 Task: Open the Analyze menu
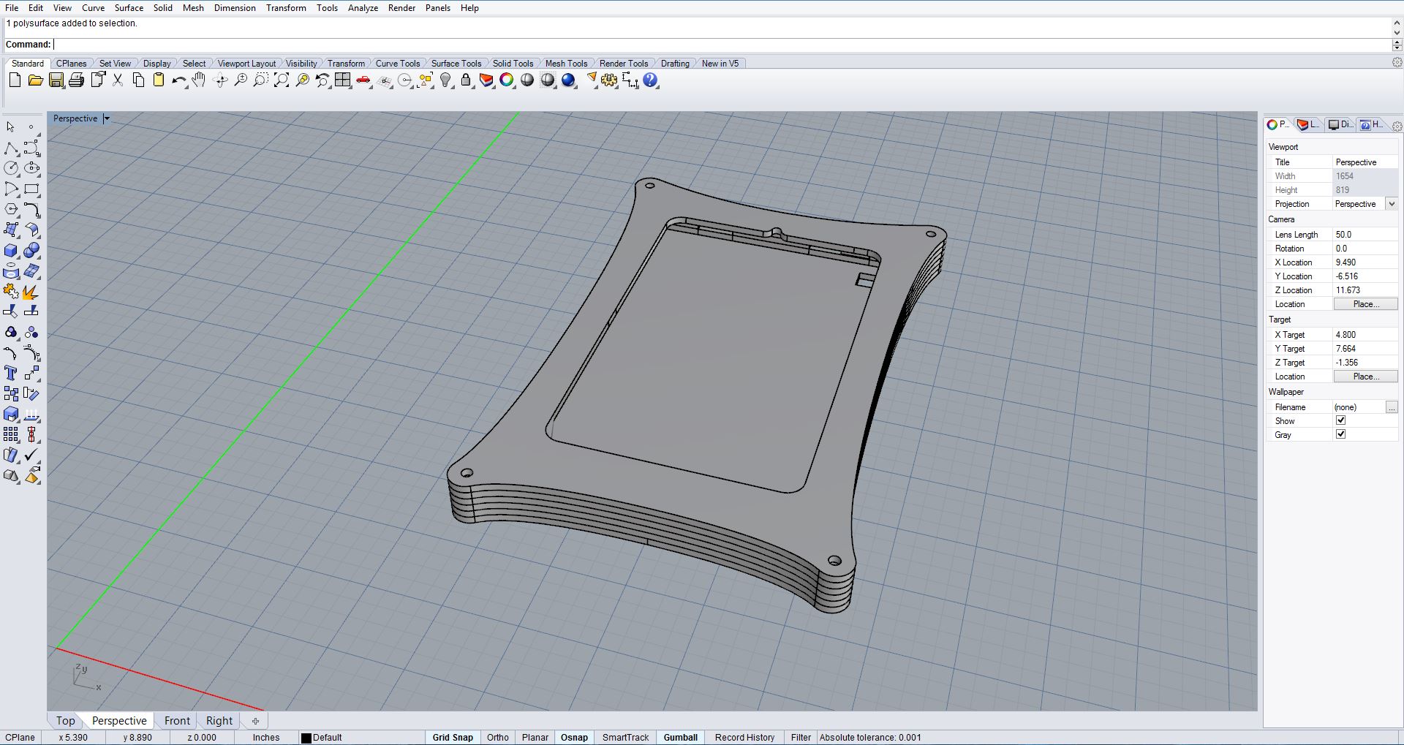(x=363, y=8)
